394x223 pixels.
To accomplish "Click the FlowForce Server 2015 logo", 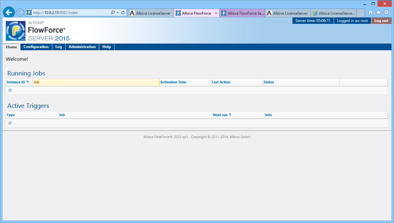I will click(38, 31).
